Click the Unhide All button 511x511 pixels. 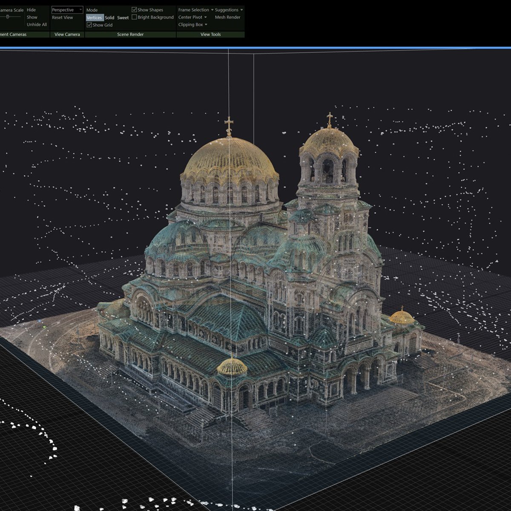coord(37,25)
